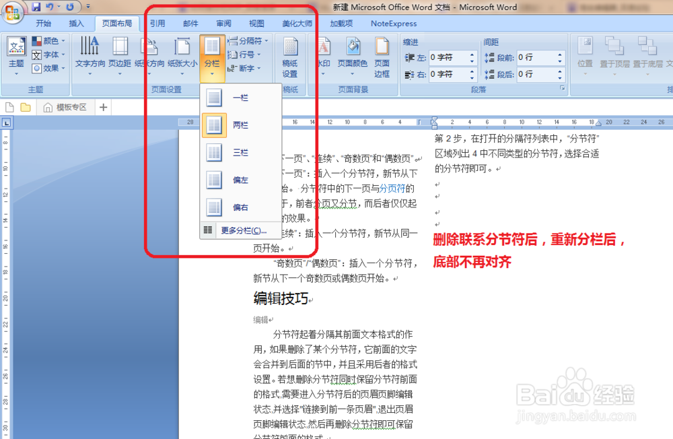Open the 字体 theme fonts dropdown
This screenshot has height=439, width=673.
pos(48,55)
